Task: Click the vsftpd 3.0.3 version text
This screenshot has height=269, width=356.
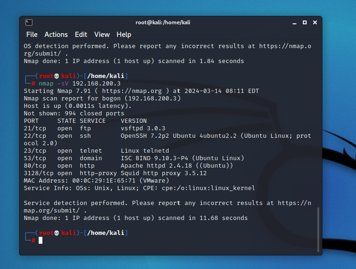Action: (143, 128)
